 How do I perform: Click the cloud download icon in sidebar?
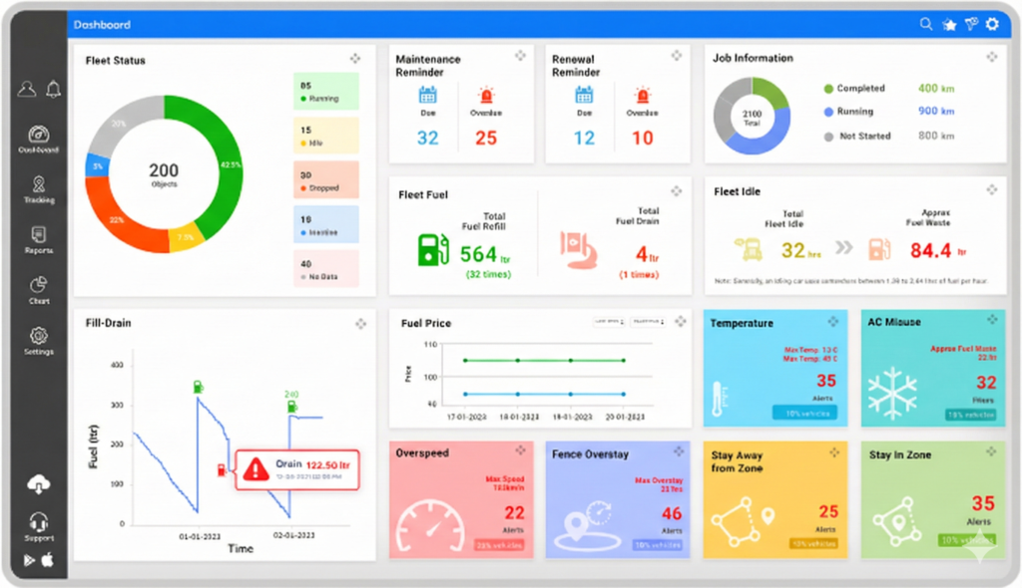coord(39,485)
